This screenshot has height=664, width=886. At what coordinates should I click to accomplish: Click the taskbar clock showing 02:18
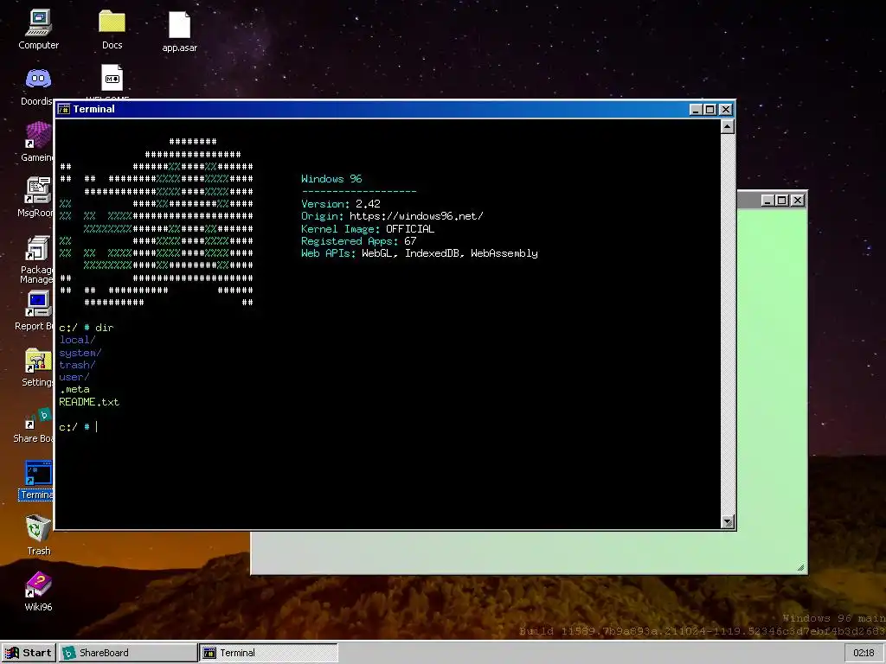pos(864,653)
